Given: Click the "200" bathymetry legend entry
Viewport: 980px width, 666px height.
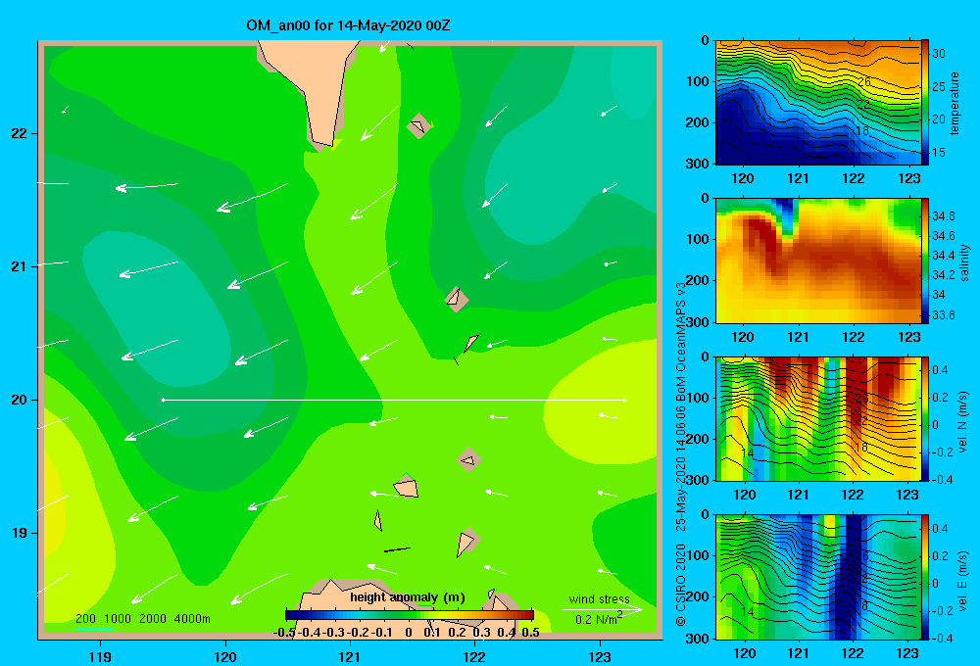Looking at the screenshot, I should click(x=85, y=619).
